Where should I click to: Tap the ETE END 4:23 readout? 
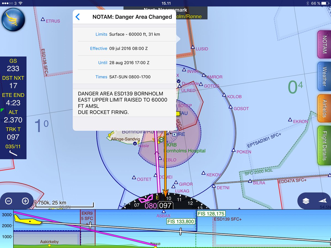(13, 99)
